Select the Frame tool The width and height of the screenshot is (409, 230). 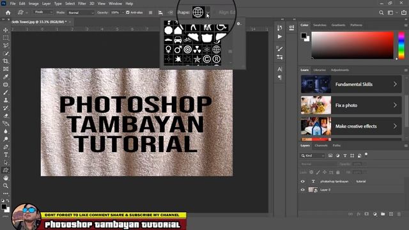[x=6, y=69]
